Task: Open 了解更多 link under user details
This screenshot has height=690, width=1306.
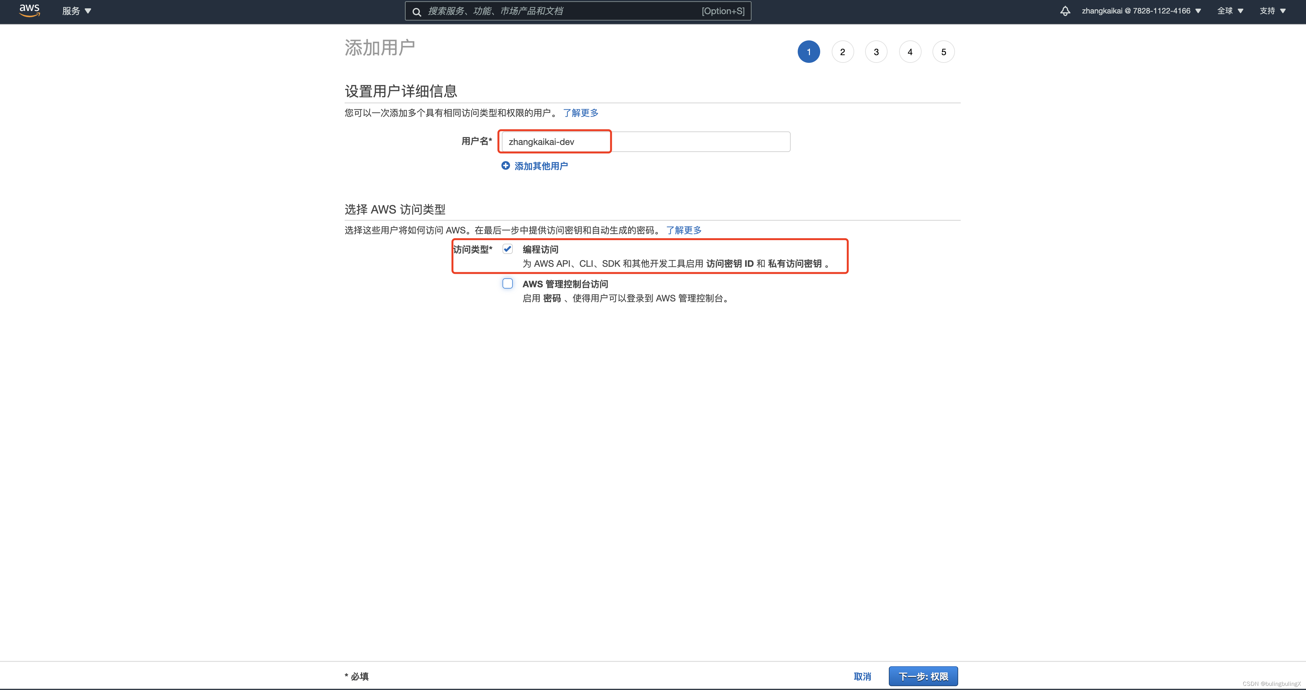Action: coord(580,113)
